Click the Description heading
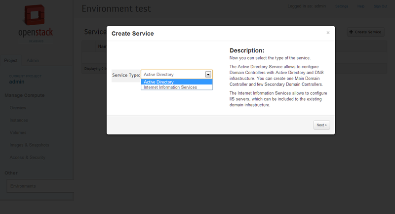Image resolution: width=395 pixels, height=214 pixels. click(x=247, y=50)
